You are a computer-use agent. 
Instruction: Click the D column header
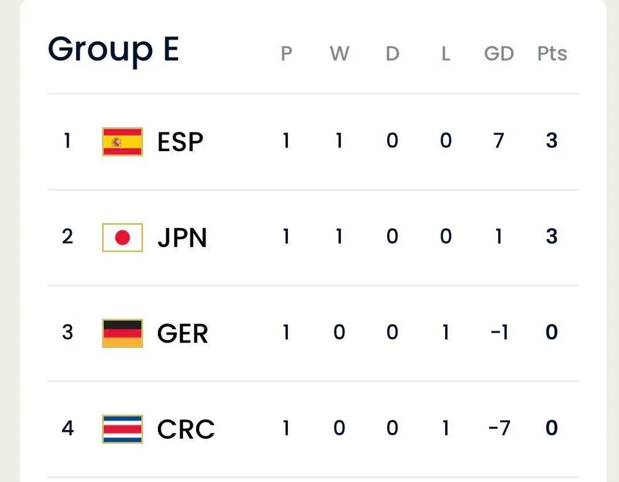point(392,54)
